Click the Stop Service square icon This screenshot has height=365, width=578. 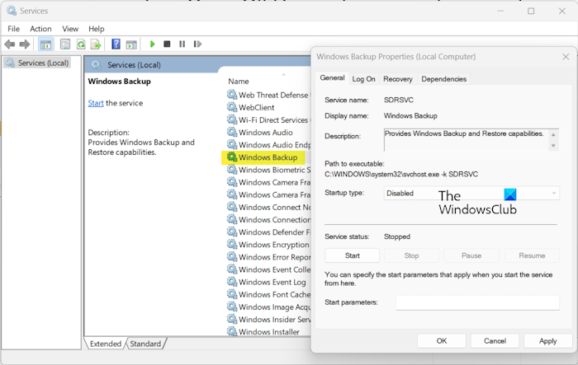coord(167,44)
